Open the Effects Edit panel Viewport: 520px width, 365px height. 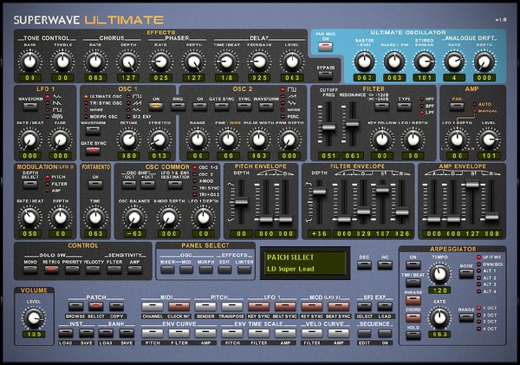tap(224, 269)
